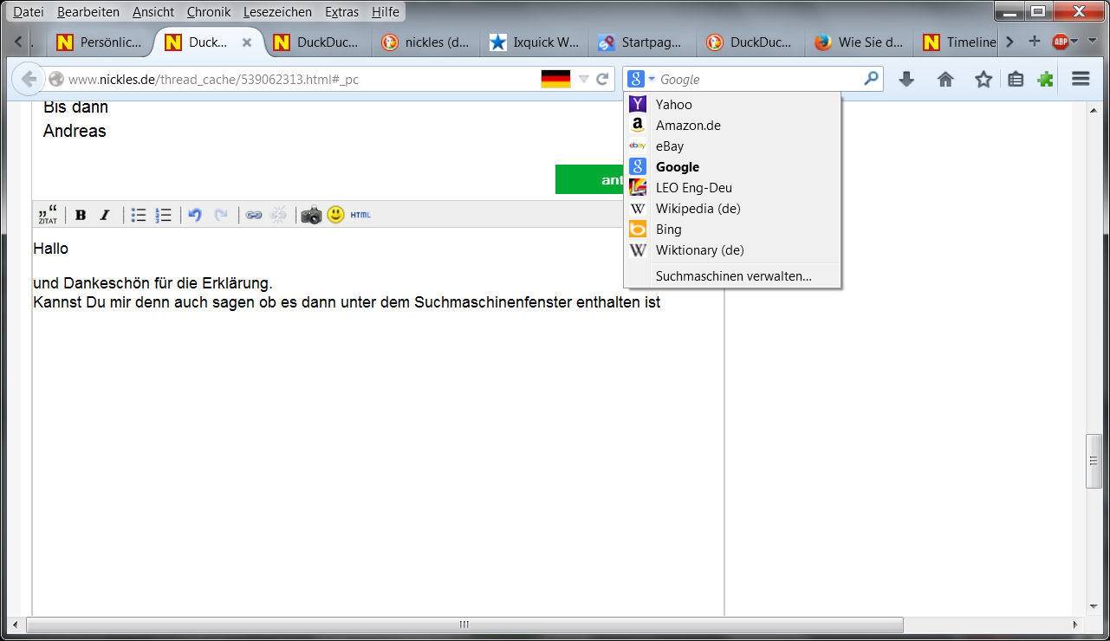
Task: Select Bing from the search engine list
Action: pos(732,229)
